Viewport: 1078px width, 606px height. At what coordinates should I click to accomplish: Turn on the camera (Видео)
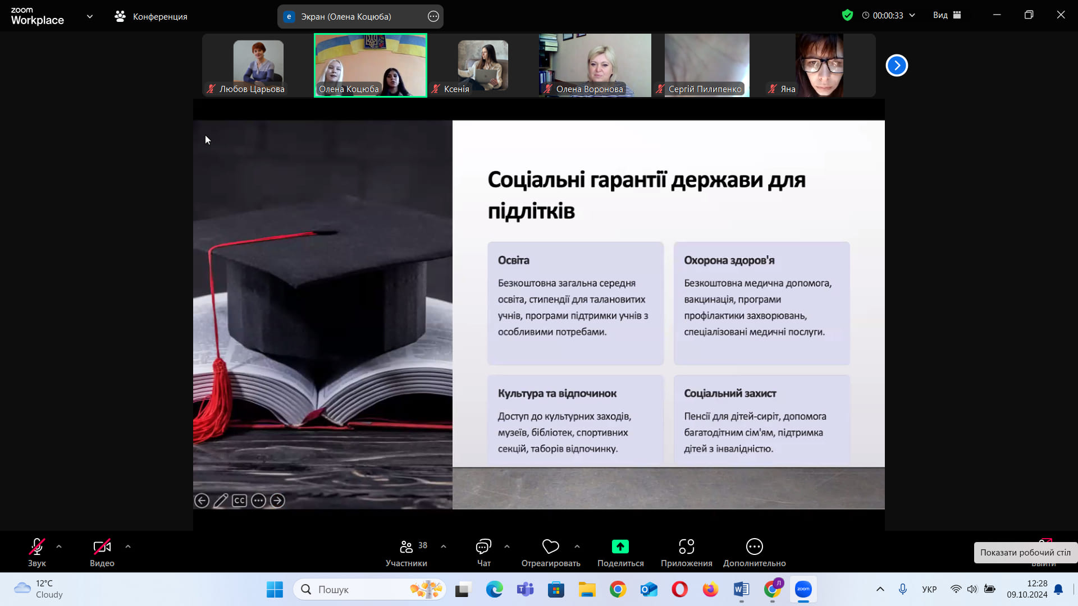coord(102,553)
